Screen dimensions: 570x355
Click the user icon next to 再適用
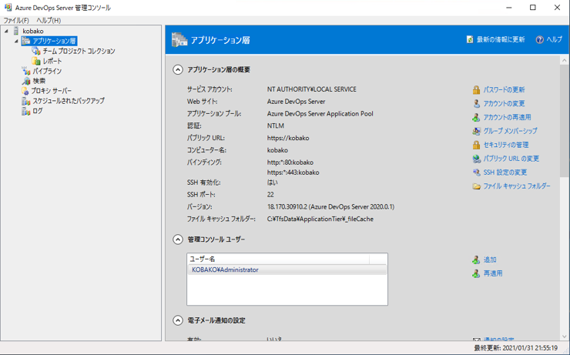[x=476, y=273]
